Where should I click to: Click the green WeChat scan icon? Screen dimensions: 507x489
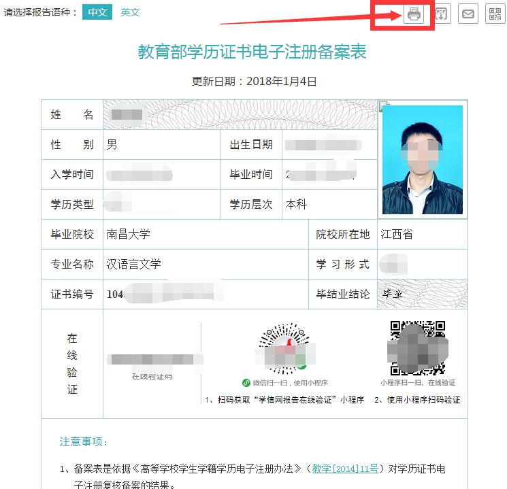point(246,383)
